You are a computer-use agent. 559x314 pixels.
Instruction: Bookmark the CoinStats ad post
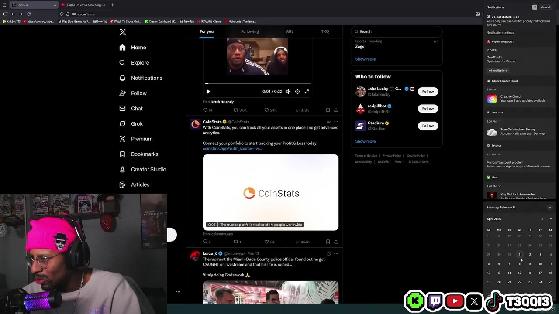click(x=328, y=242)
